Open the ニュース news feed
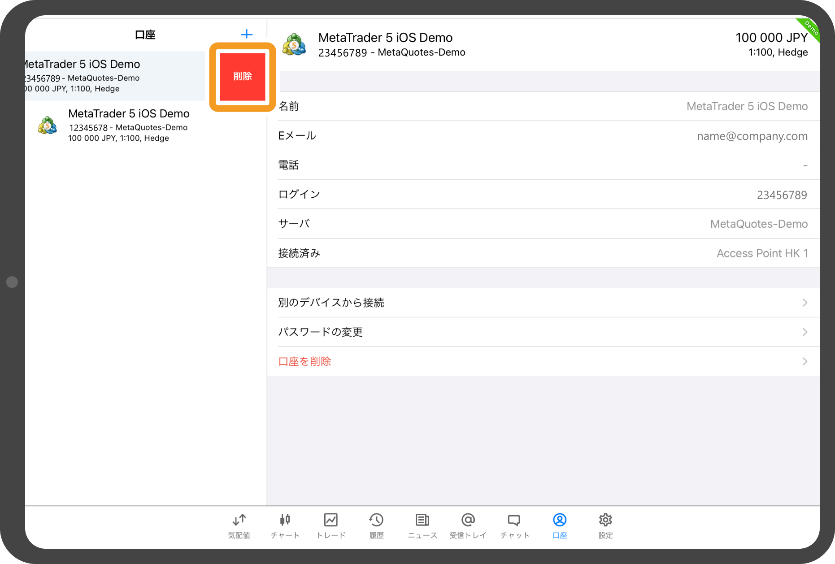This screenshot has width=835, height=564. (x=422, y=525)
